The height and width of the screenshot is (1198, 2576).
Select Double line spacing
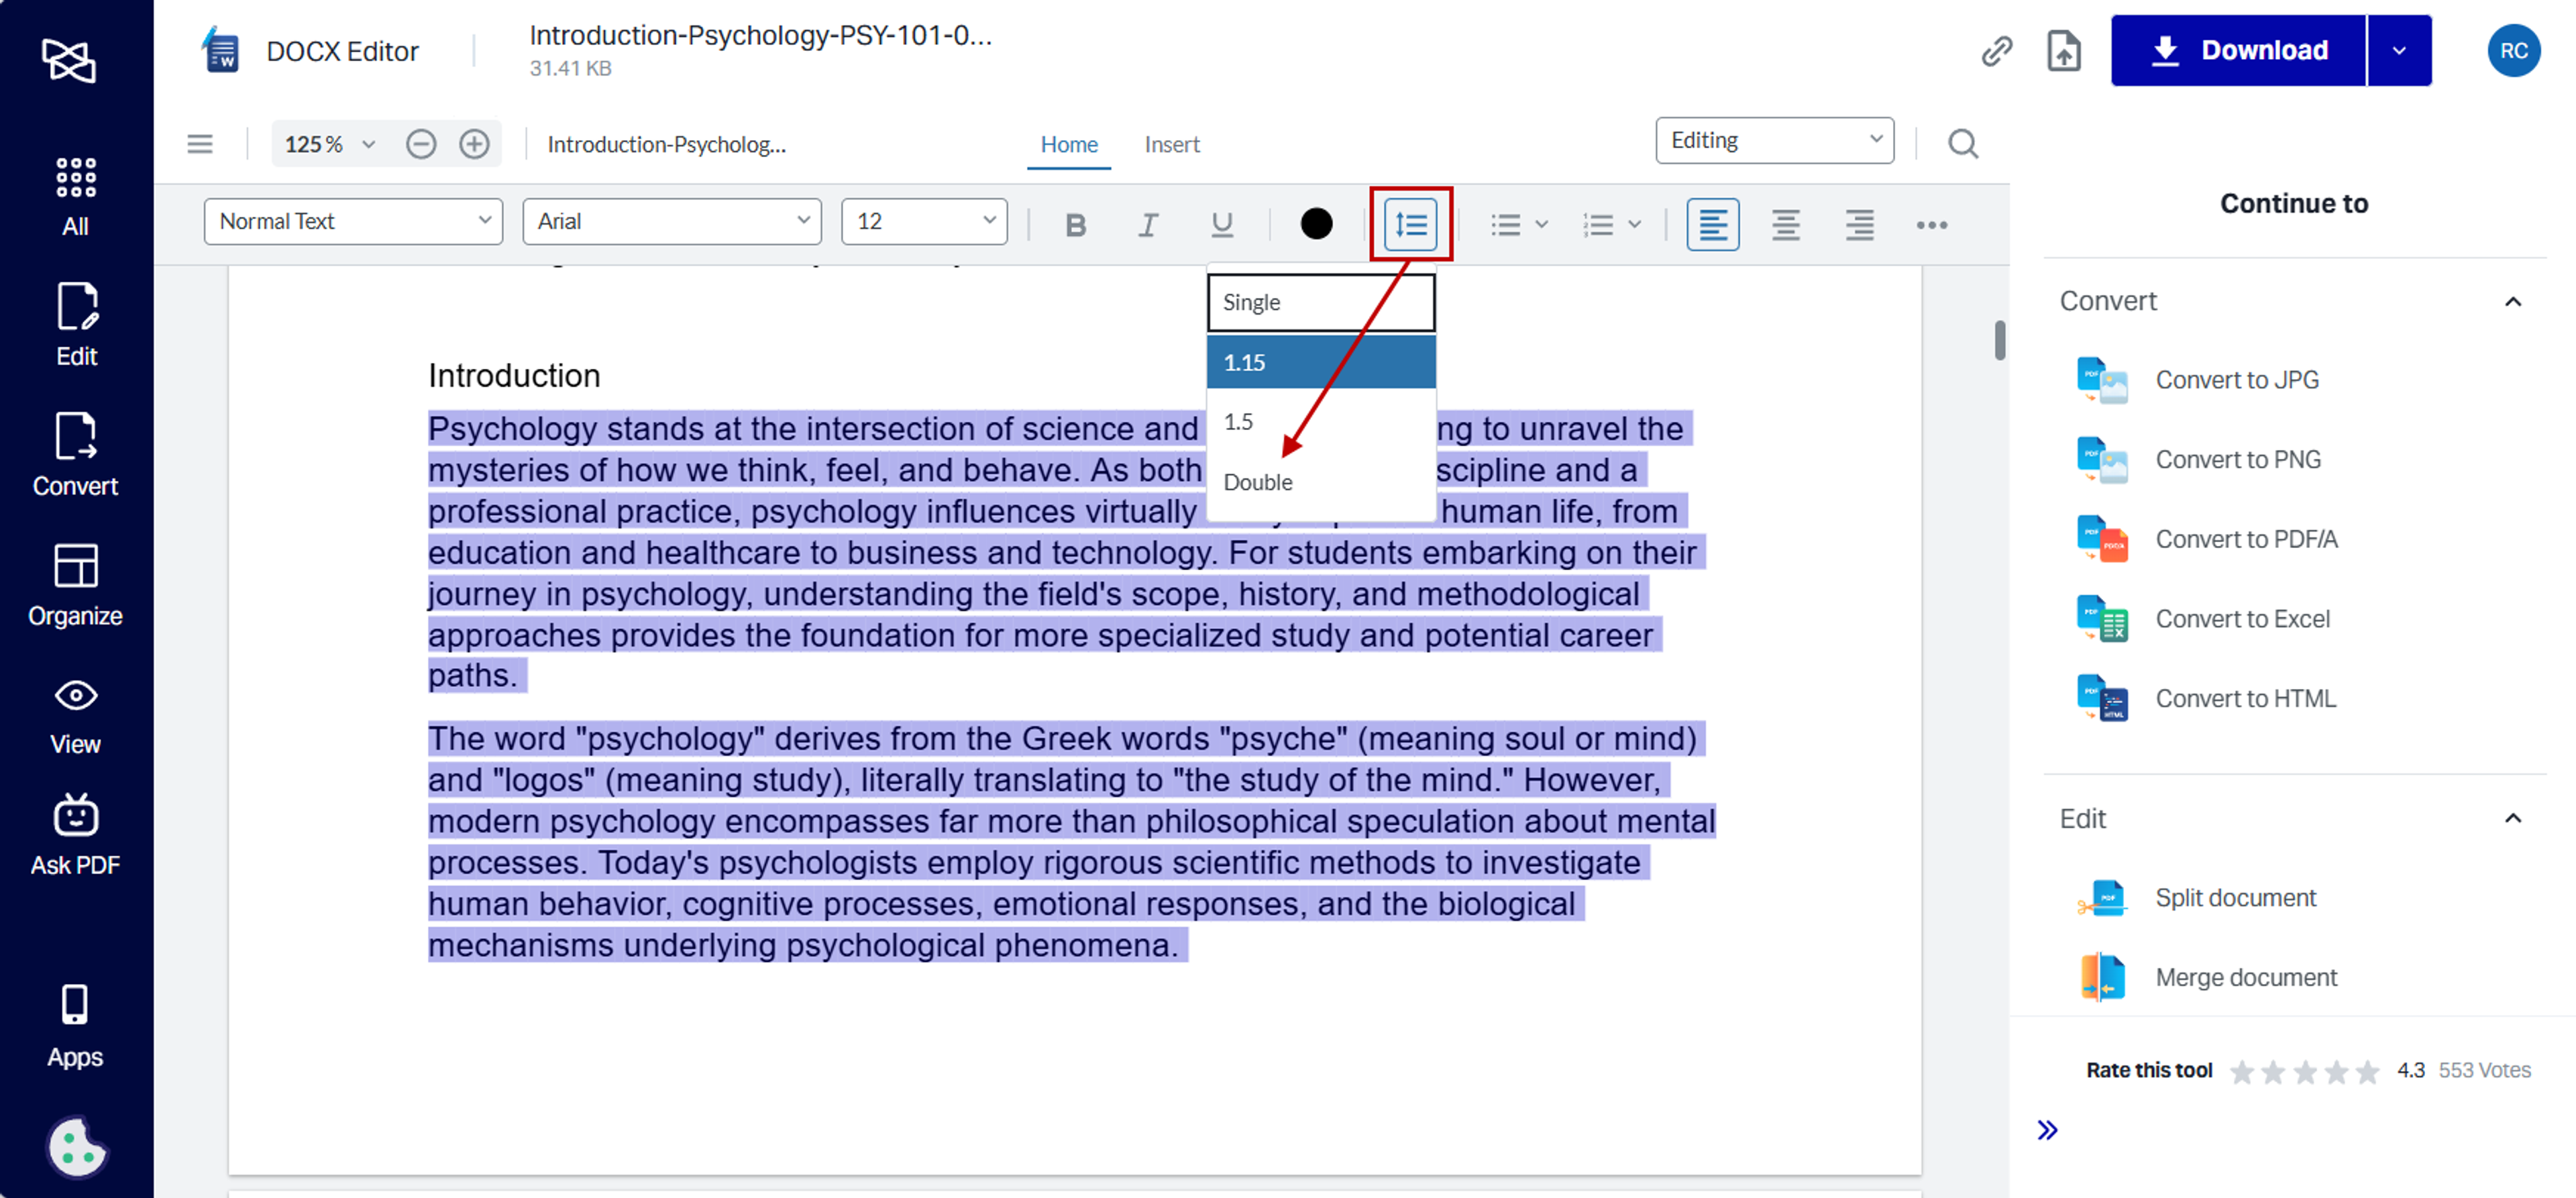tap(1321, 482)
